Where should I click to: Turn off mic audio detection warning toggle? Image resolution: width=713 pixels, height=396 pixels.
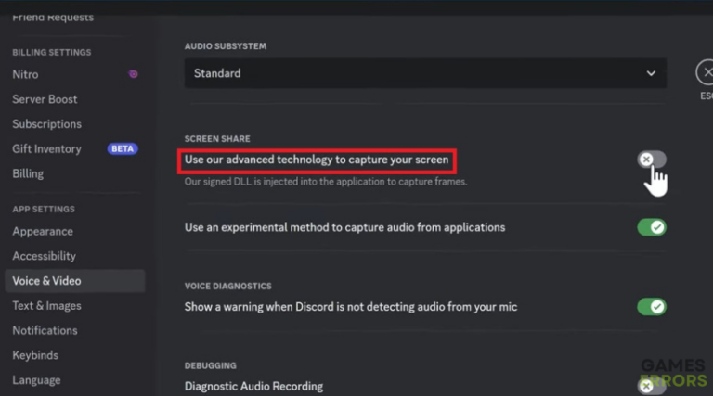click(652, 306)
